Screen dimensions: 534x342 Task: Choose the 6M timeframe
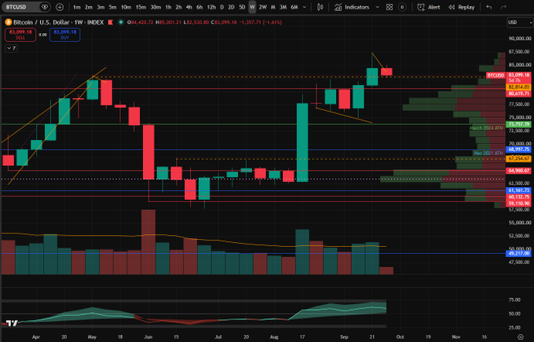click(294, 7)
